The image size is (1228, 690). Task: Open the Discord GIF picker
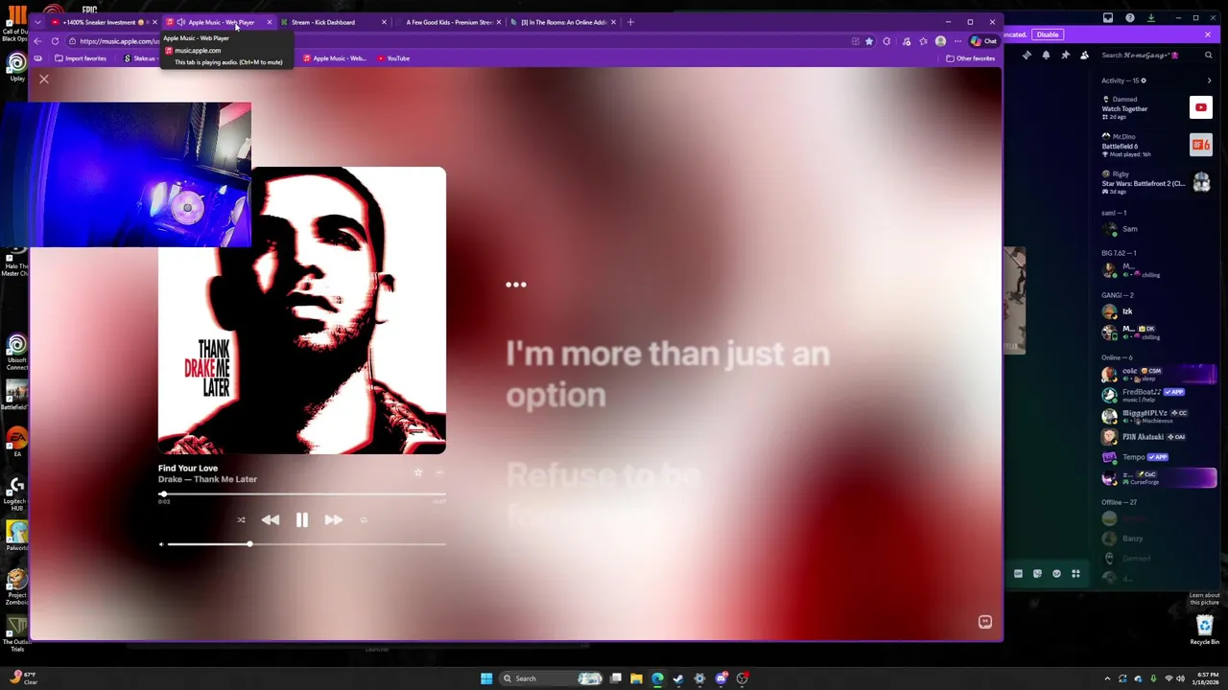(x=1018, y=574)
